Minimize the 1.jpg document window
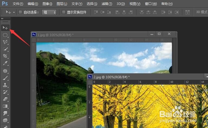This screenshot has height=128, width=208. (x=152, y=34)
